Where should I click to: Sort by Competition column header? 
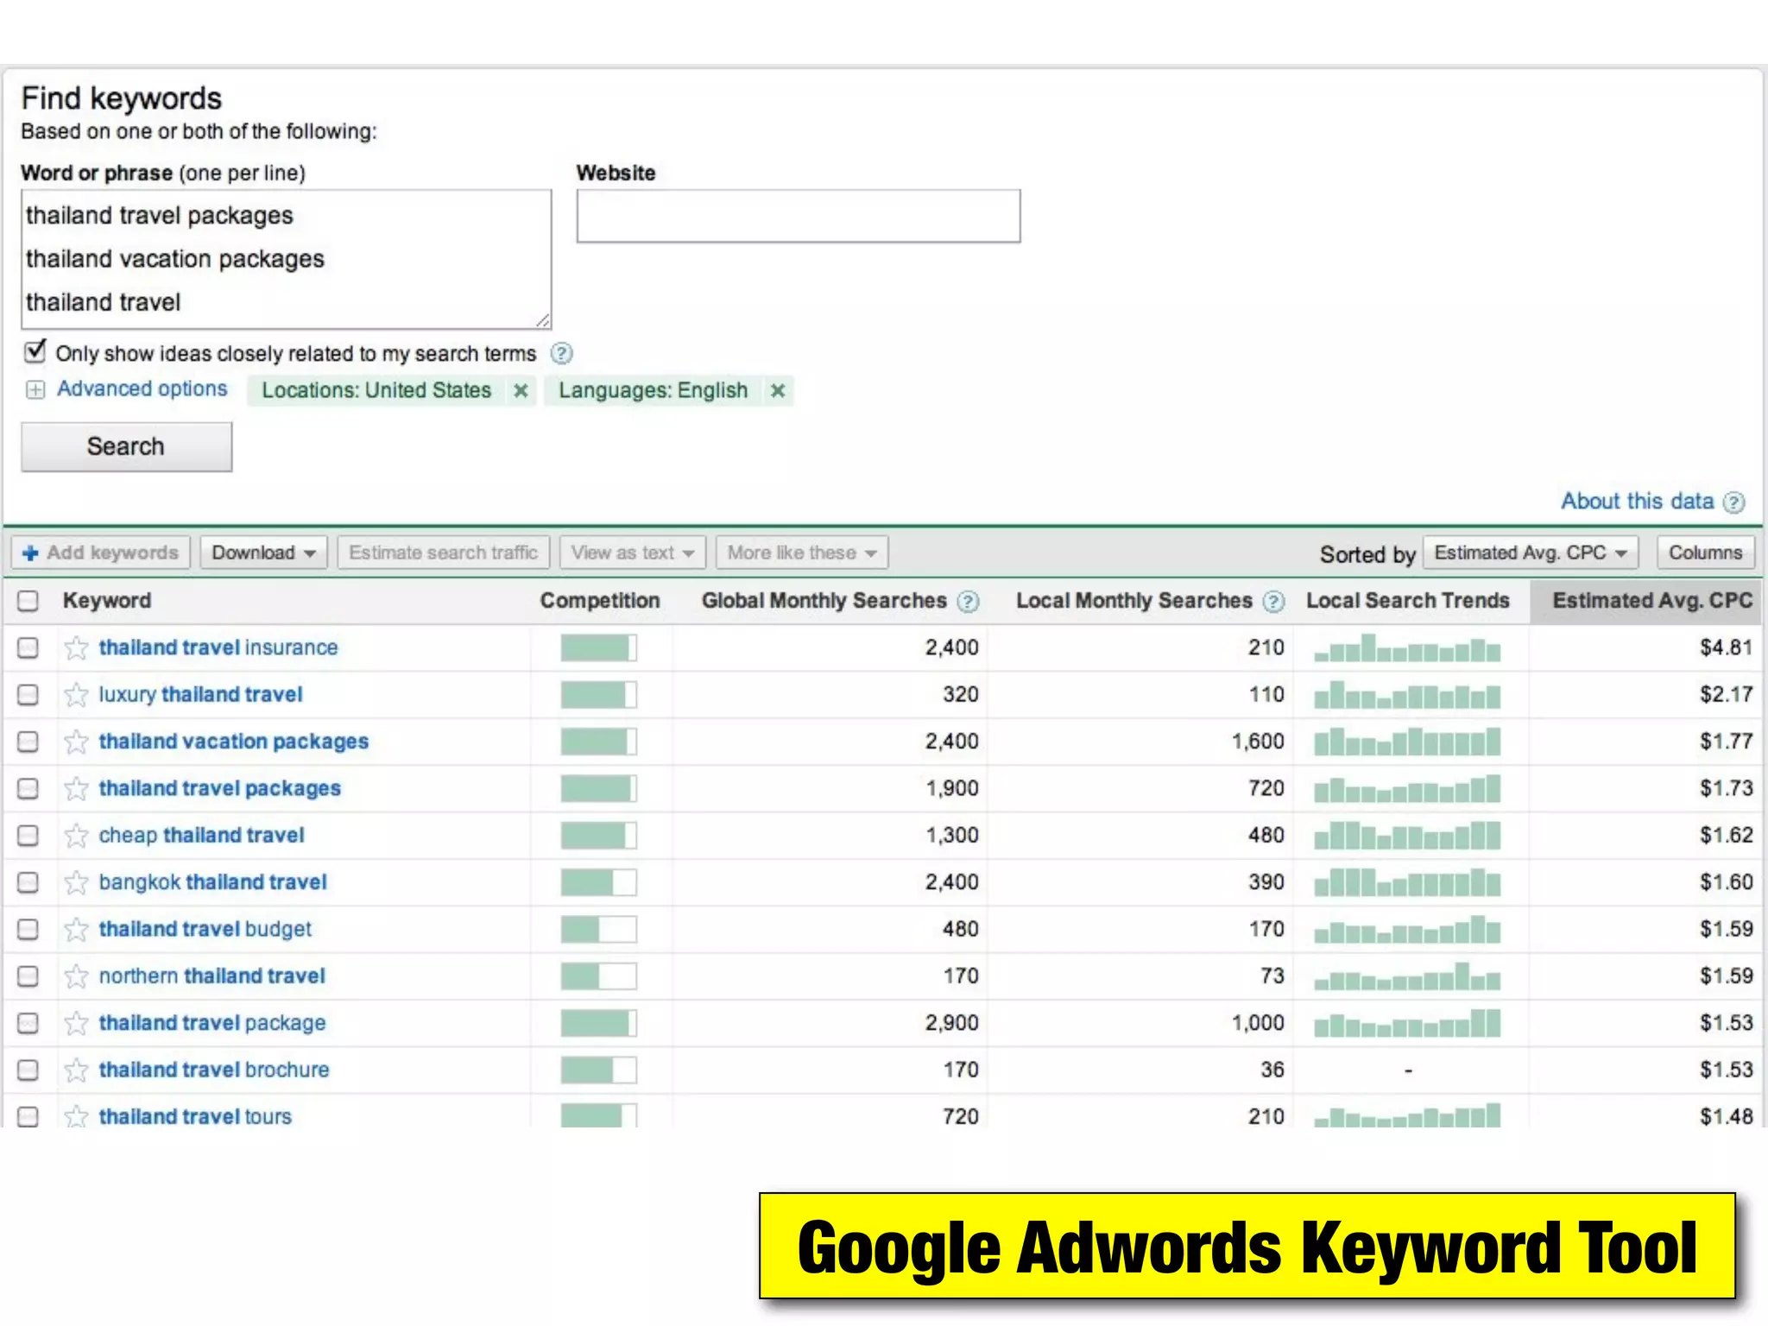coord(600,601)
